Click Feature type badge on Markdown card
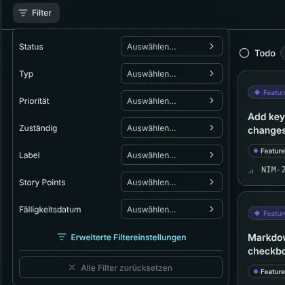This screenshot has height=285, width=285. [x=267, y=213]
